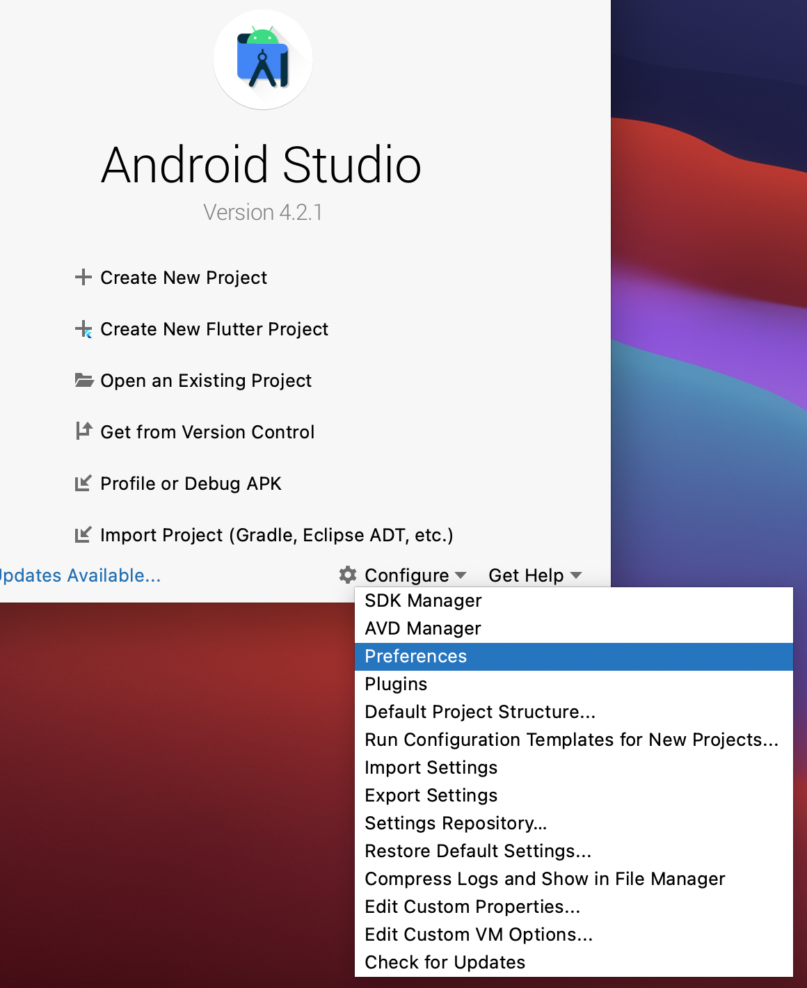Image resolution: width=807 pixels, height=988 pixels.
Task: Choose Restore Default Settings...
Action: point(574,851)
